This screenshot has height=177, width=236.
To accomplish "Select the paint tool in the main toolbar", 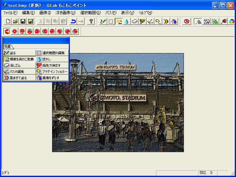I will point(103,22).
